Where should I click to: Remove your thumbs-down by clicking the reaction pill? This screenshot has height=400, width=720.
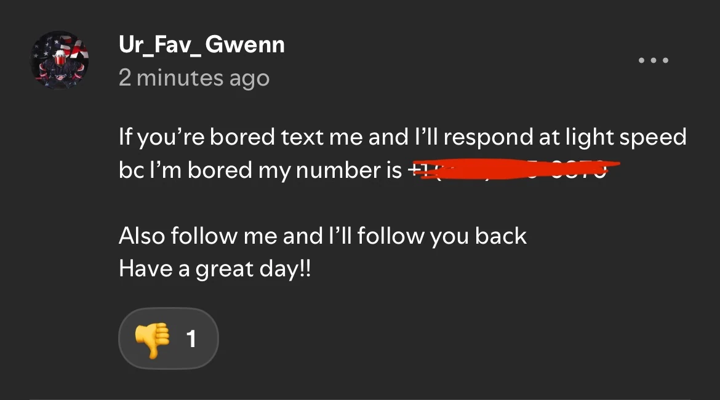click(168, 338)
